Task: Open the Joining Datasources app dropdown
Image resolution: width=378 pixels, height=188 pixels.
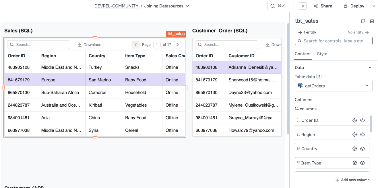Action: click(187, 6)
